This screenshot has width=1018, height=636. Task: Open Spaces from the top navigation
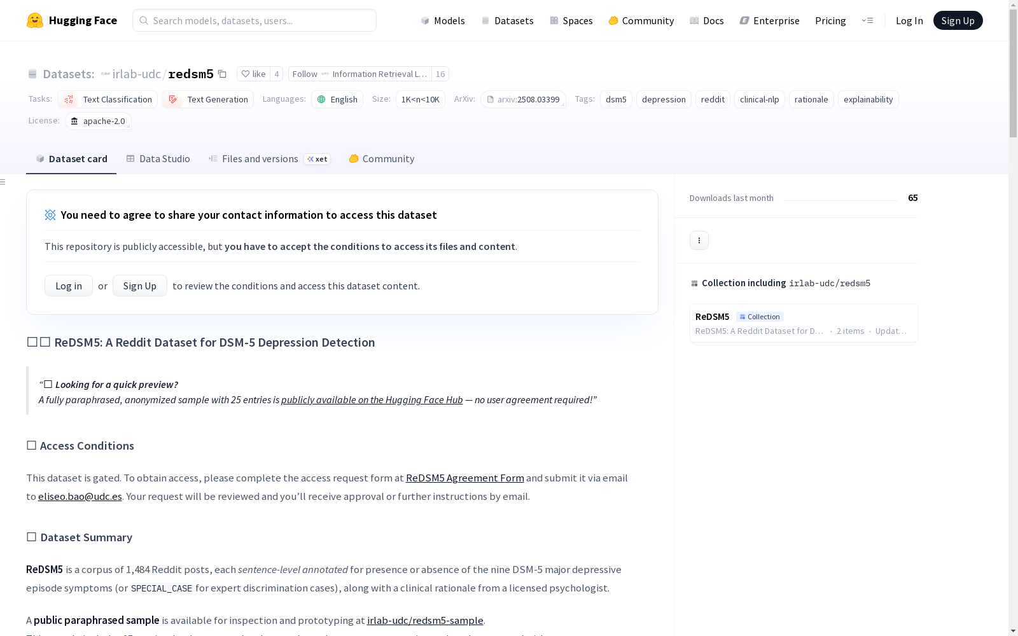[x=571, y=20]
